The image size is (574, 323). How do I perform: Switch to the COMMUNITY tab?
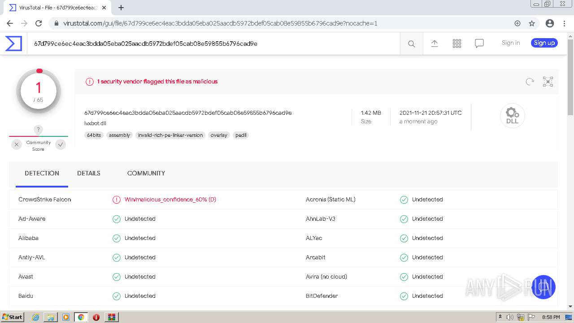click(x=146, y=173)
